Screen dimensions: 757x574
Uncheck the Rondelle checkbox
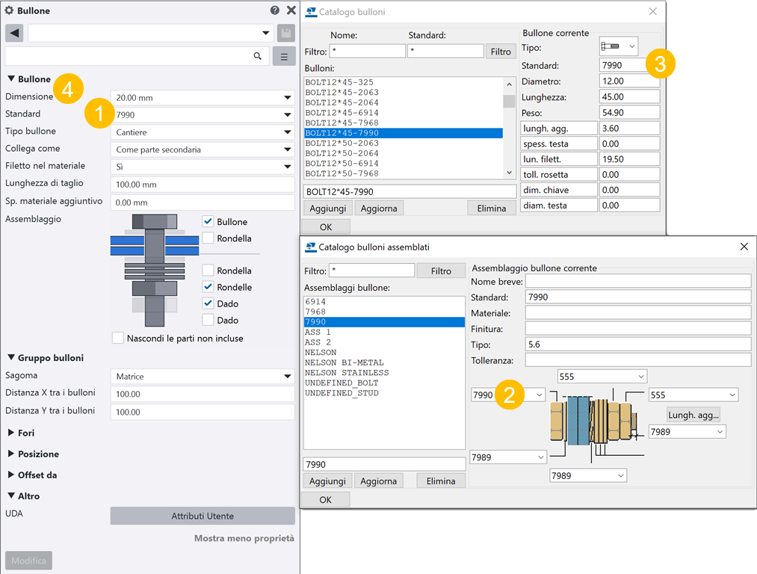208,287
